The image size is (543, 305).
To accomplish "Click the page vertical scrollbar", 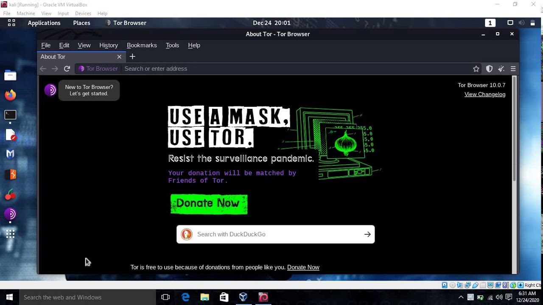I will click(515, 128).
